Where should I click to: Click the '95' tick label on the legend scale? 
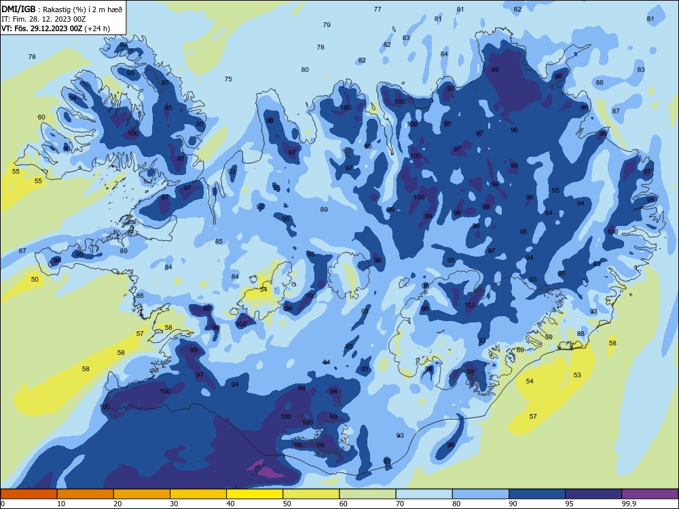[x=570, y=504]
